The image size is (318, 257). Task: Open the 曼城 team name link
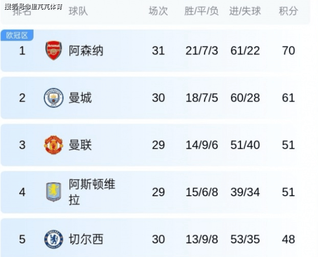click(x=80, y=98)
